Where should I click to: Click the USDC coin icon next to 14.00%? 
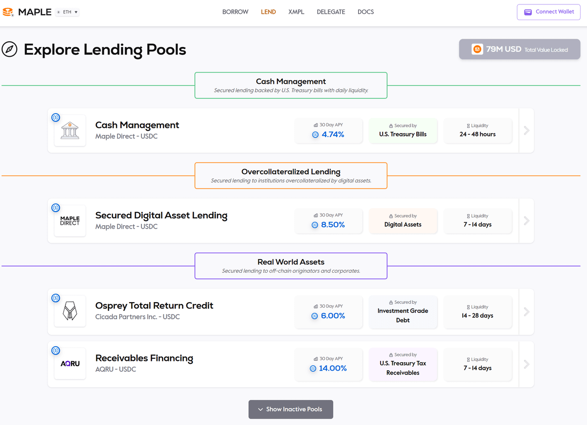pyautogui.click(x=313, y=368)
